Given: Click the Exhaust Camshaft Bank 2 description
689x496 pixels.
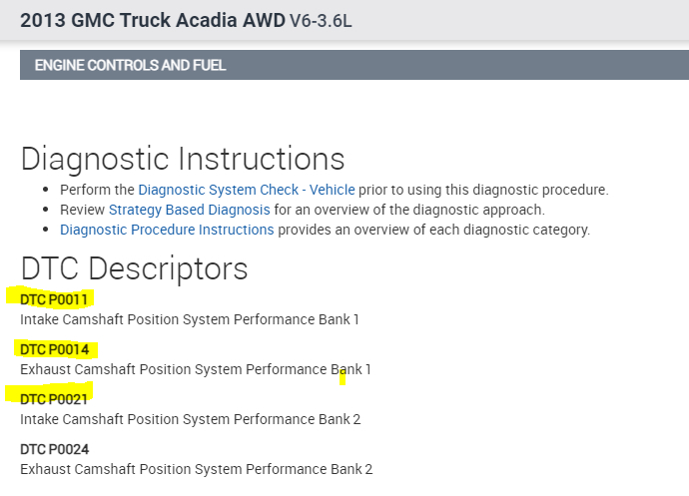Looking at the screenshot, I should (x=196, y=469).
